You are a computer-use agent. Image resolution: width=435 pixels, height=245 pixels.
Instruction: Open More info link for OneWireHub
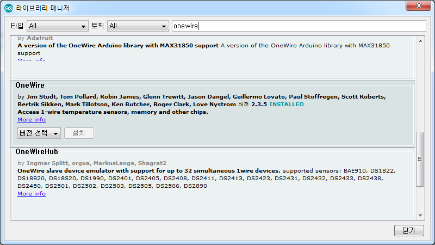[32, 194]
